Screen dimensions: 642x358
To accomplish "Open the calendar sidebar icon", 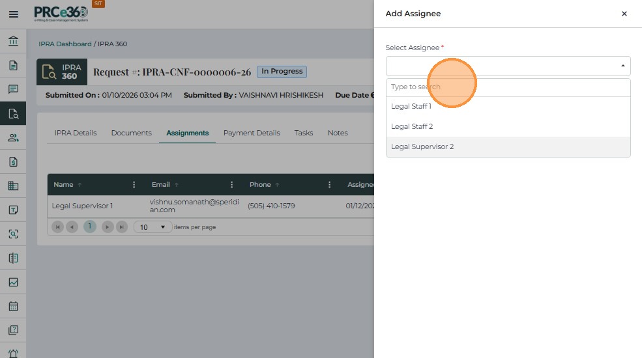I will pos(13,306).
